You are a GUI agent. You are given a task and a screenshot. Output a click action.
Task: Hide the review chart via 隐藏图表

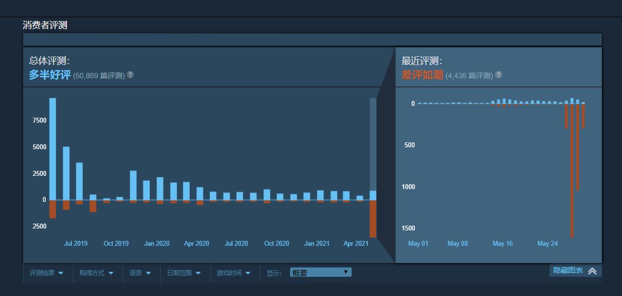coord(568,270)
